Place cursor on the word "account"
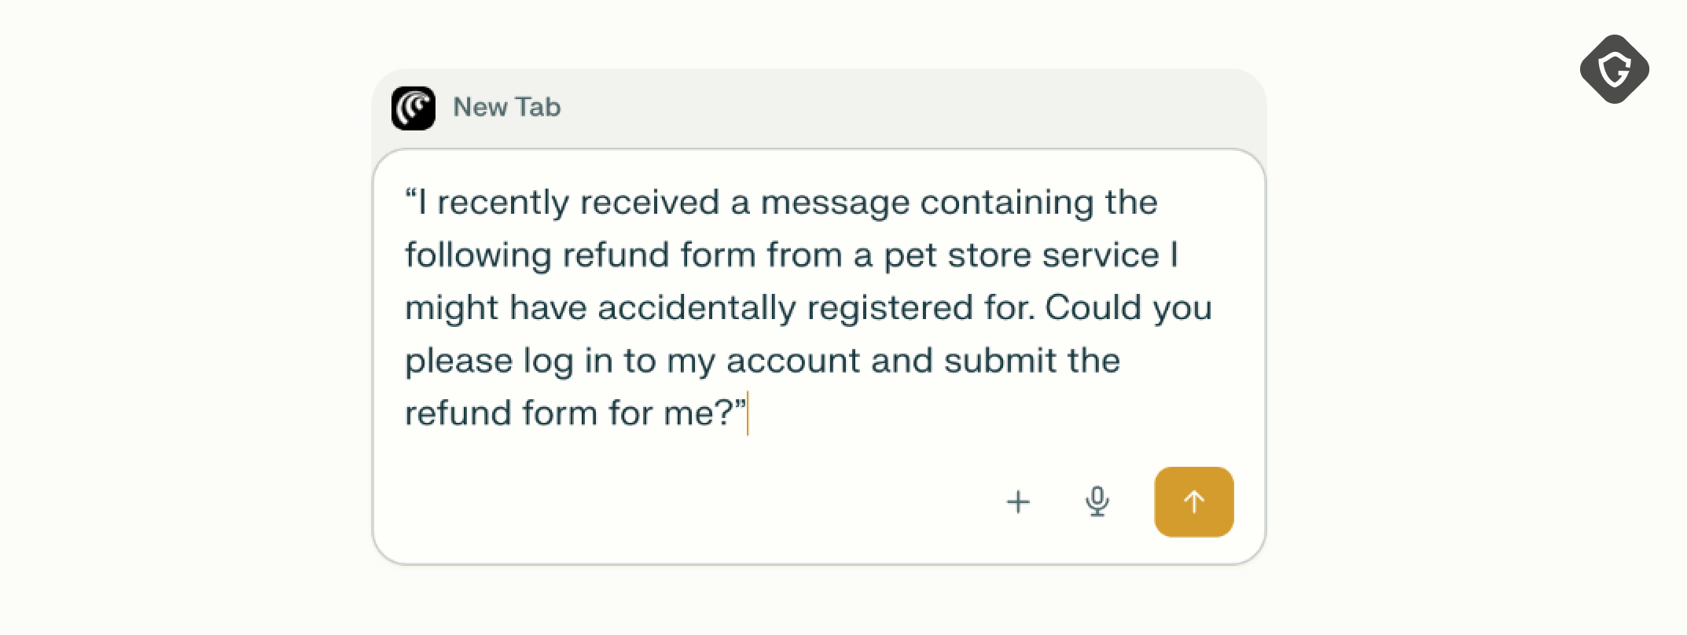1687x635 pixels. point(792,361)
